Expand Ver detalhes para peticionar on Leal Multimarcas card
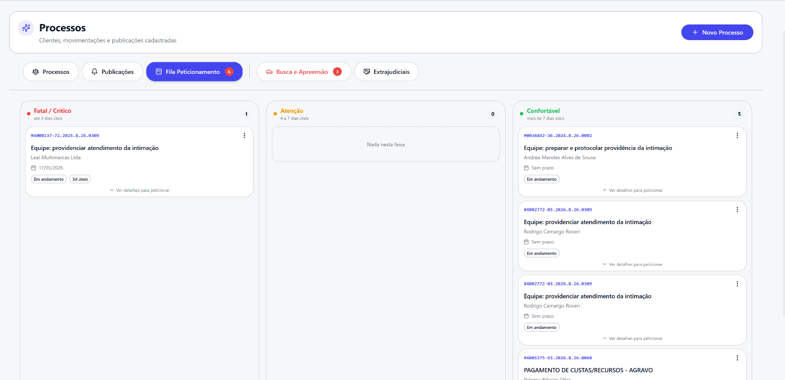The image size is (785, 380). [139, 190]
